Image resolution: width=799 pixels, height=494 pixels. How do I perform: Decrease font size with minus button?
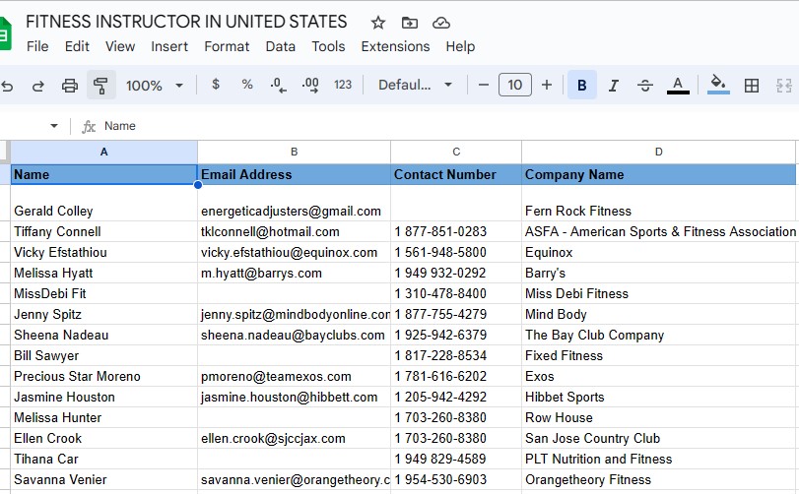484,85
